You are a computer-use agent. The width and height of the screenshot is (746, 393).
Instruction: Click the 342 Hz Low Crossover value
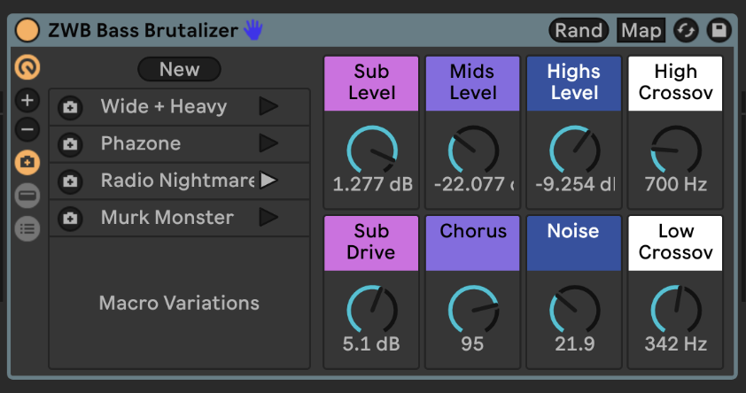[675, 344]
